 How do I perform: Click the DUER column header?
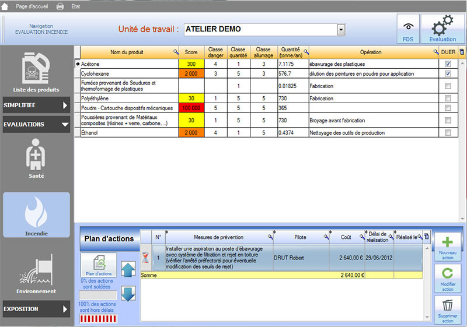448,52
